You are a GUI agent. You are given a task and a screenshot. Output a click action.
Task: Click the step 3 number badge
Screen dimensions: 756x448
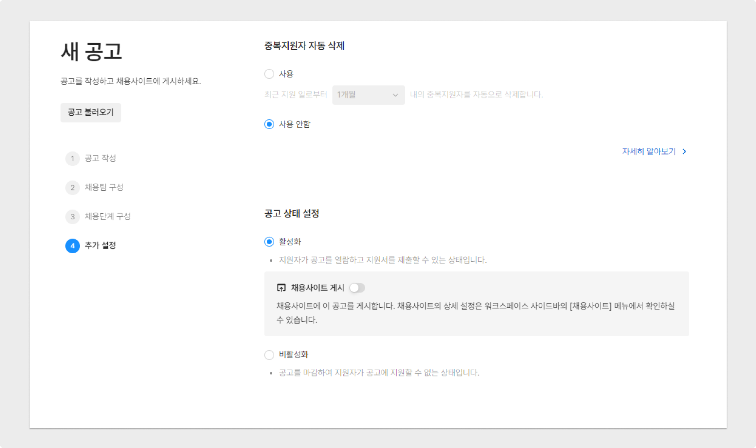tap(72, 217)
